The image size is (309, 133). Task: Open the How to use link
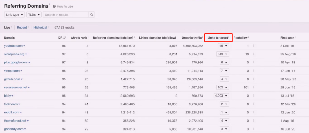(65, 6)
